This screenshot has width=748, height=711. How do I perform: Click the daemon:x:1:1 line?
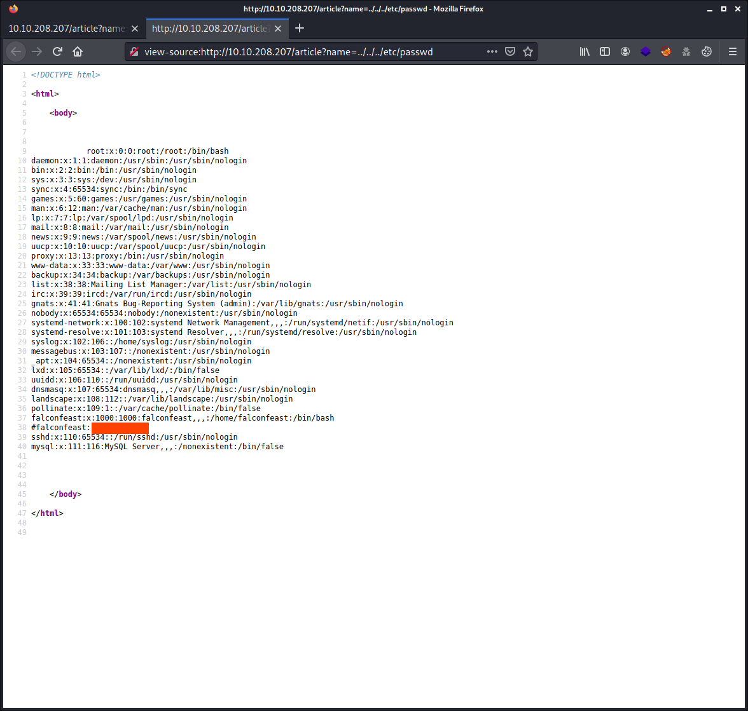tap(139, 161)
